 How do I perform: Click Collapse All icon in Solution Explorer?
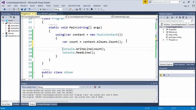click(183, 17)
